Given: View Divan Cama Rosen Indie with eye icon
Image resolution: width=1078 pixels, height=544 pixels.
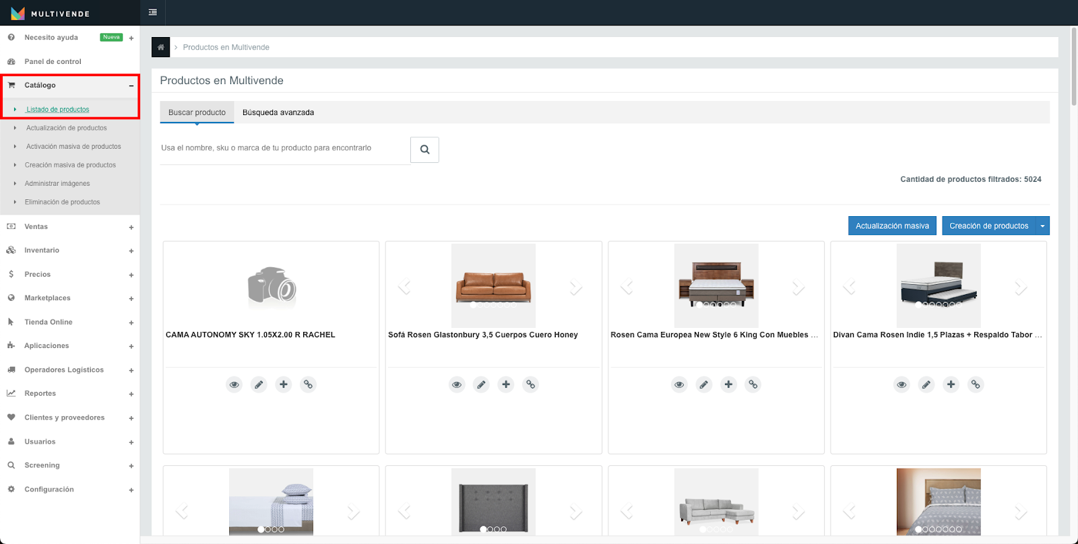Looking at the screenshot, I should pyautogui.click(x=901, y=384).
